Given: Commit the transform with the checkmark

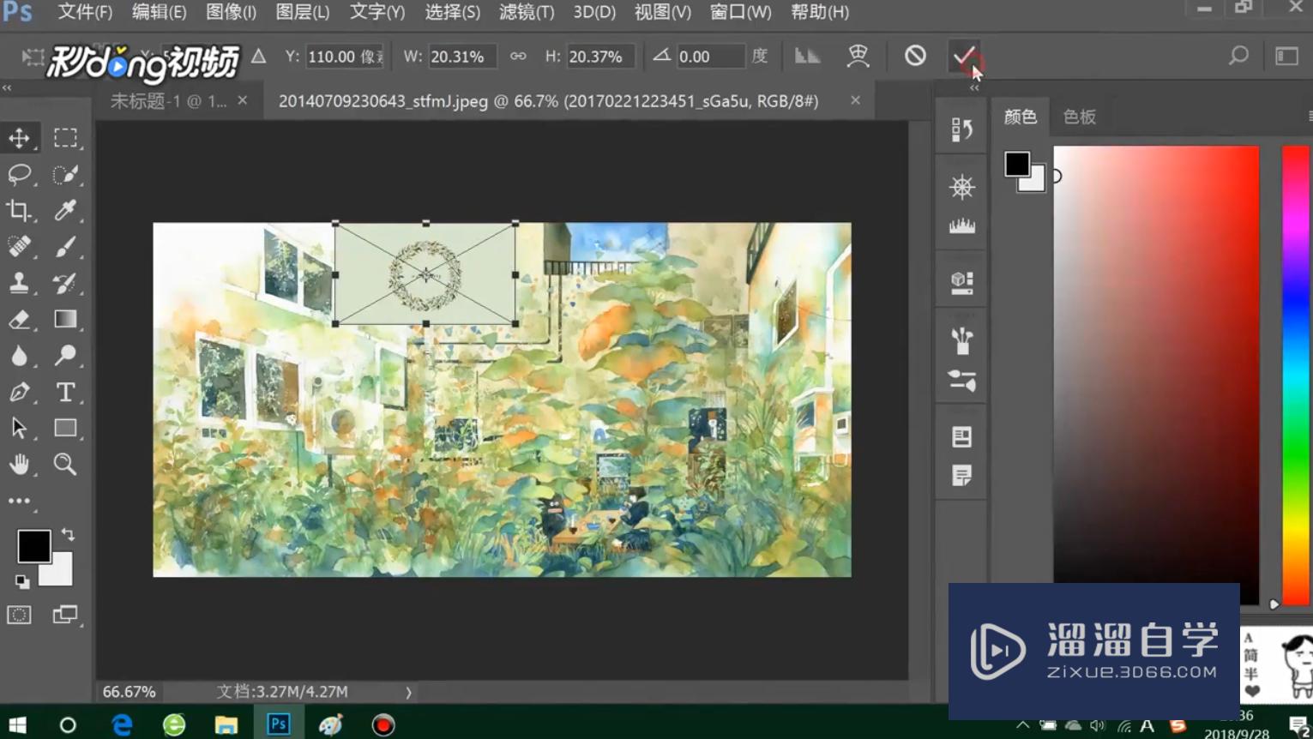Looking at the screenshot, I should pos(964,57).
